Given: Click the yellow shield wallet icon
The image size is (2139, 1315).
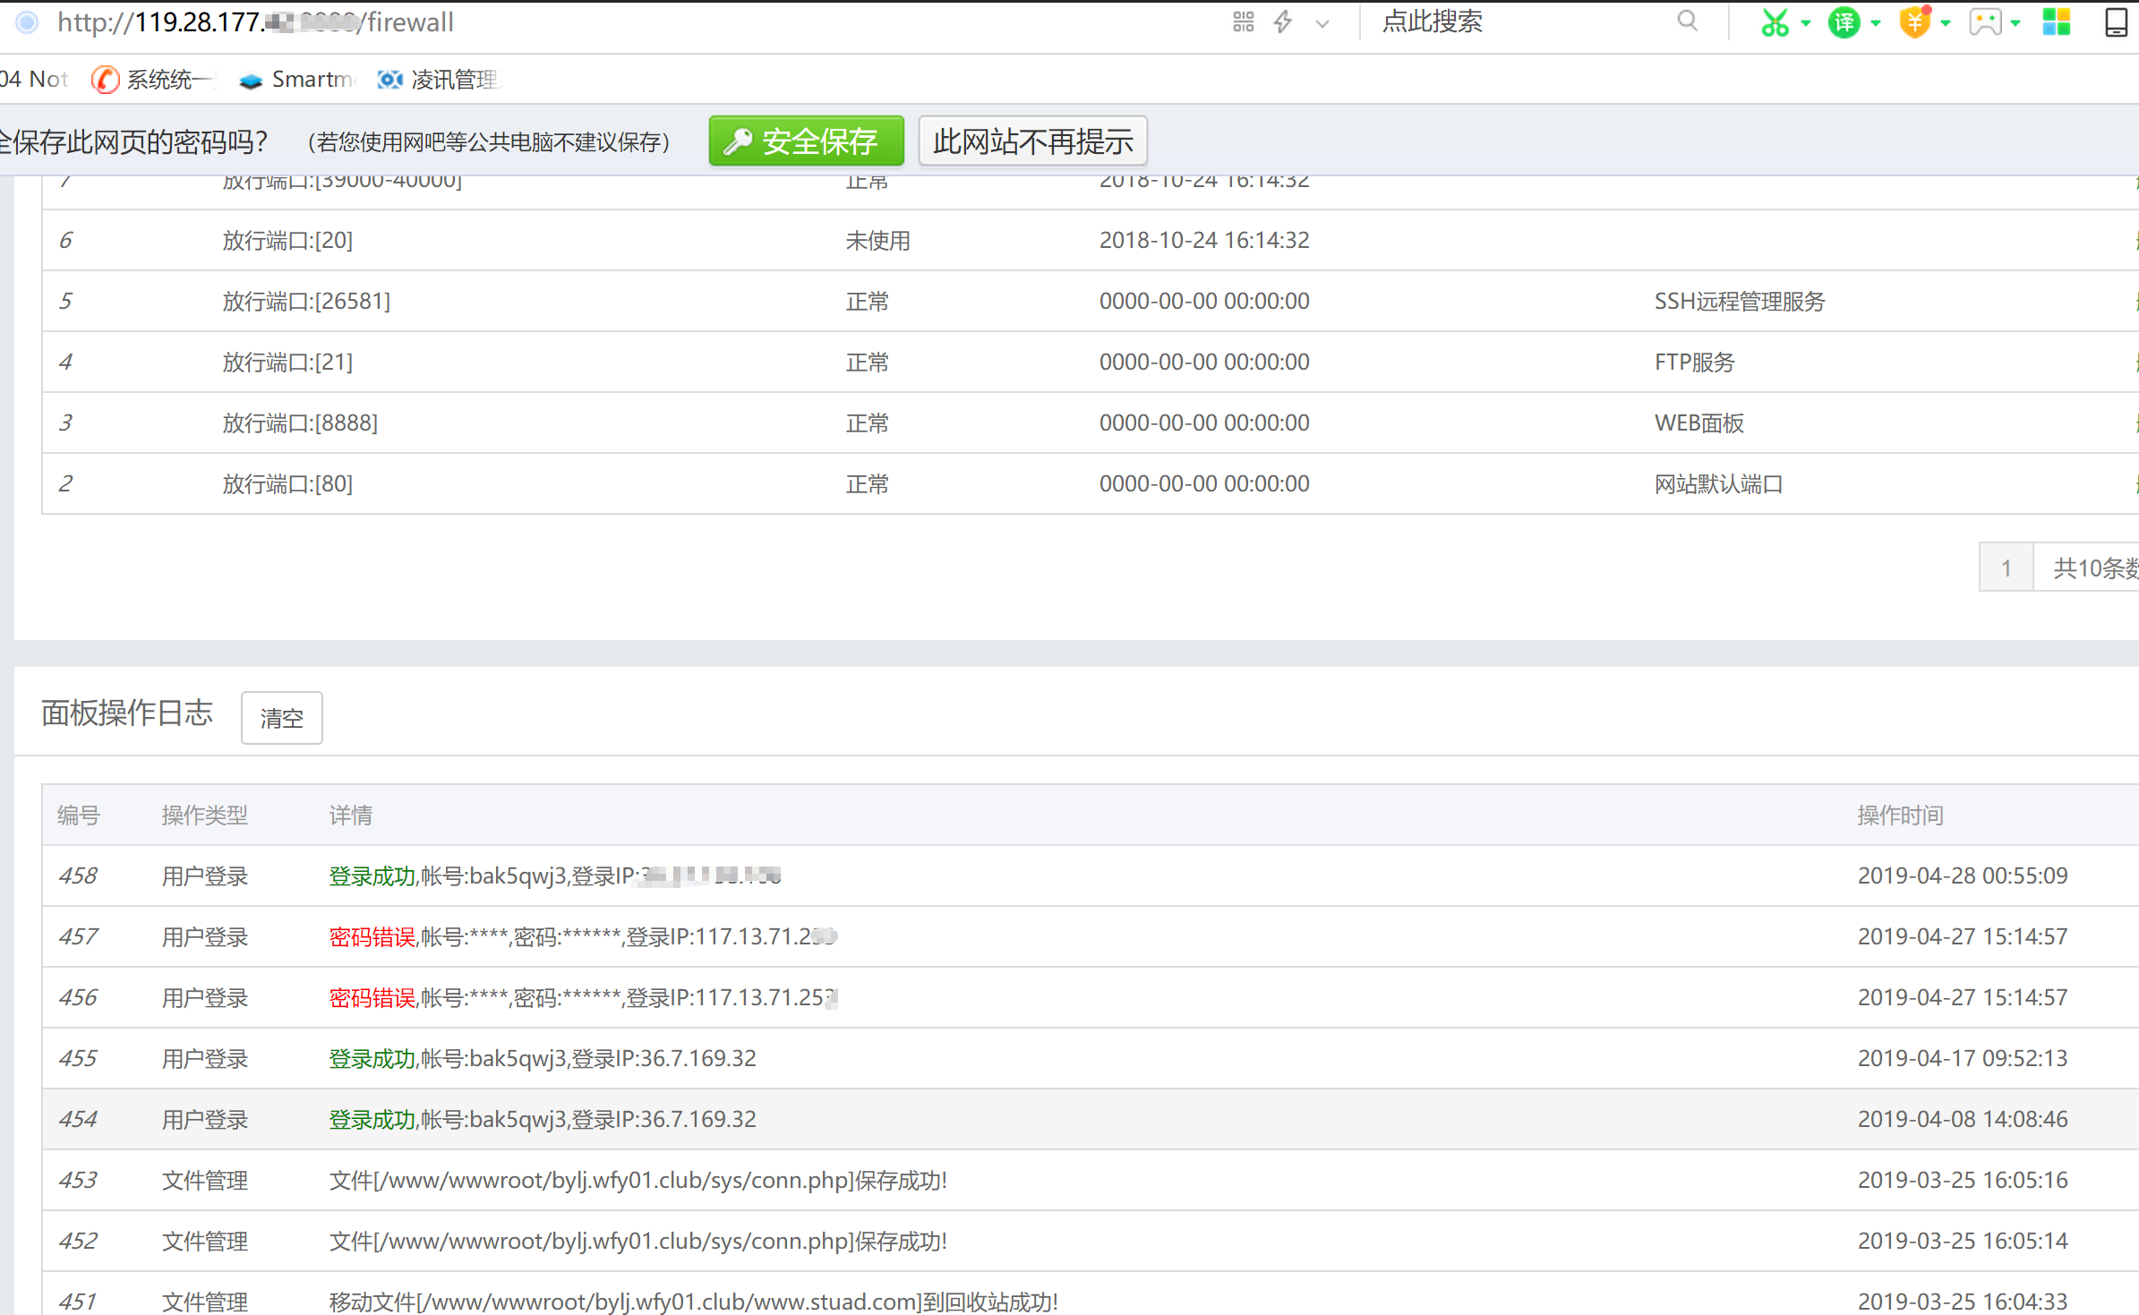Looking at the screenshot, I should [1914, 22].
